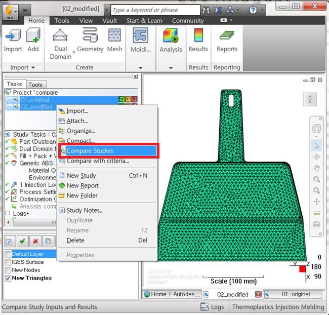Toggle the IGES Surface layer checkbox
Screen dimensions: 329x315
click(8, 262)
